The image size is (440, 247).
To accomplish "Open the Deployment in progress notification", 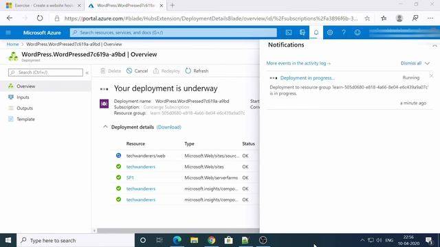I will (307, 78).
